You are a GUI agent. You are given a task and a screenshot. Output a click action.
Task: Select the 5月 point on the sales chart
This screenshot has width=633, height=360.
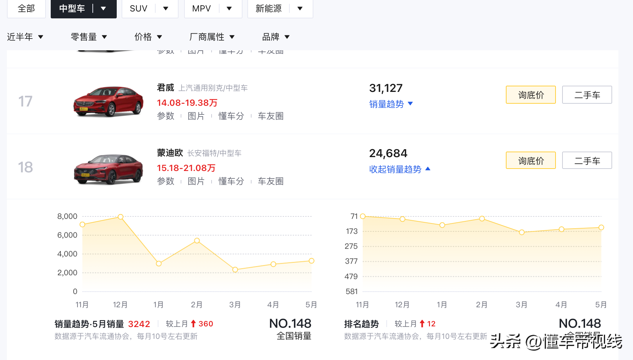[312, 261]
